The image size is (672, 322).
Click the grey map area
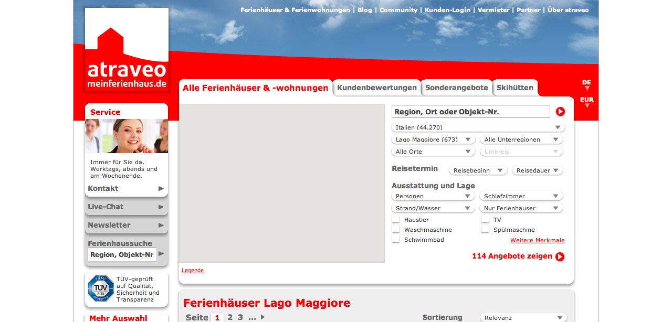click(x=282, y=184)
